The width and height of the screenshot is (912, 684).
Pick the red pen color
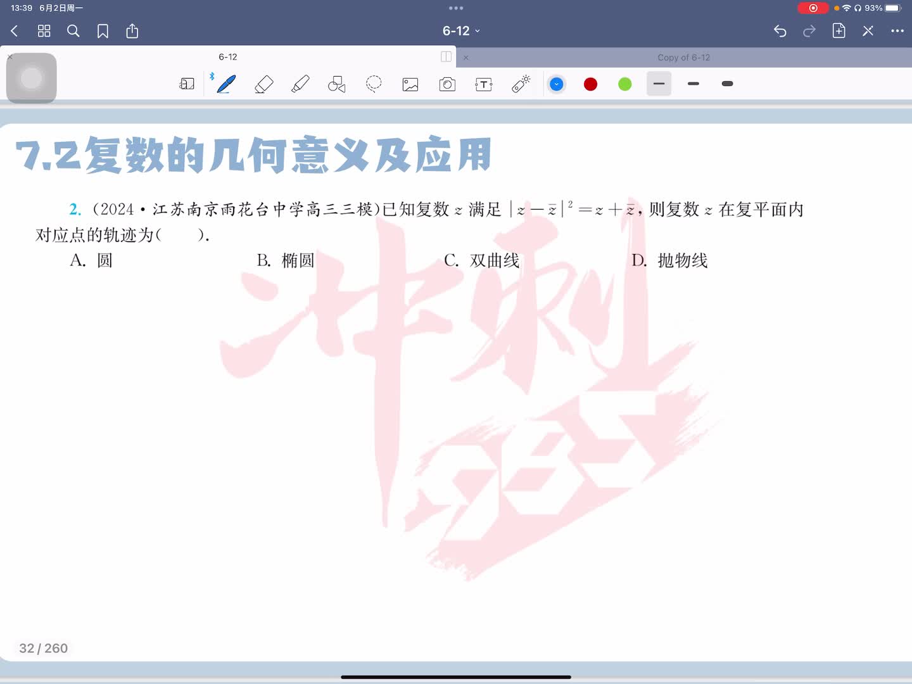(x=590, y=84)
